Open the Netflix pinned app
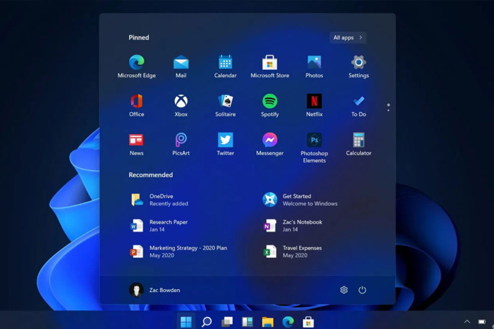494x329 pixels. point(314,105)
